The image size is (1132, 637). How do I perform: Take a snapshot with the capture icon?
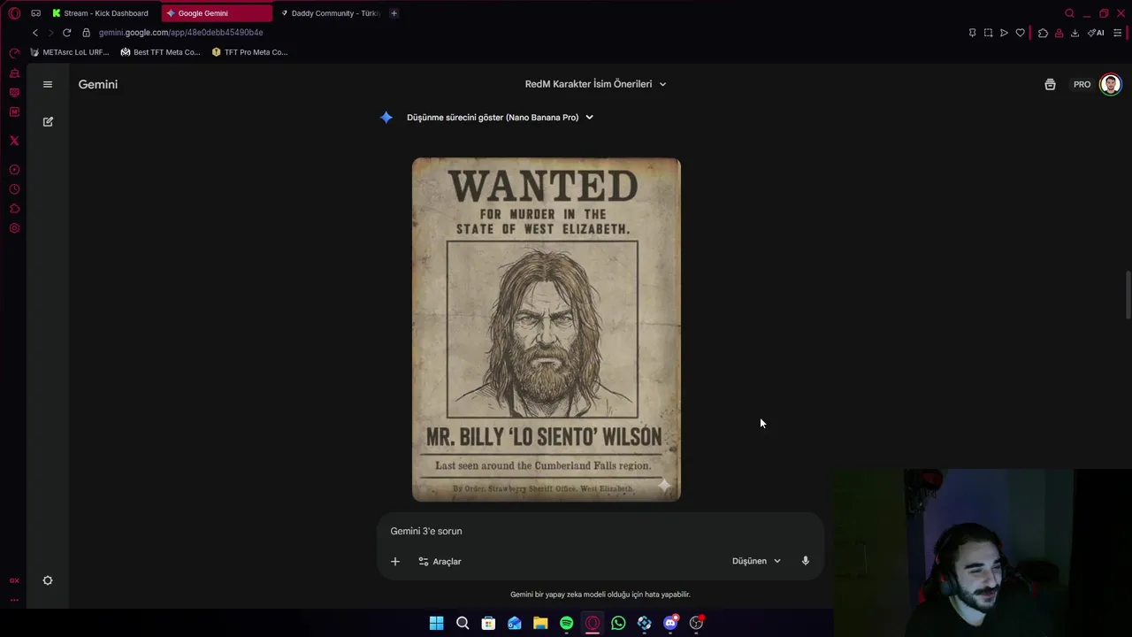(988, 33)
